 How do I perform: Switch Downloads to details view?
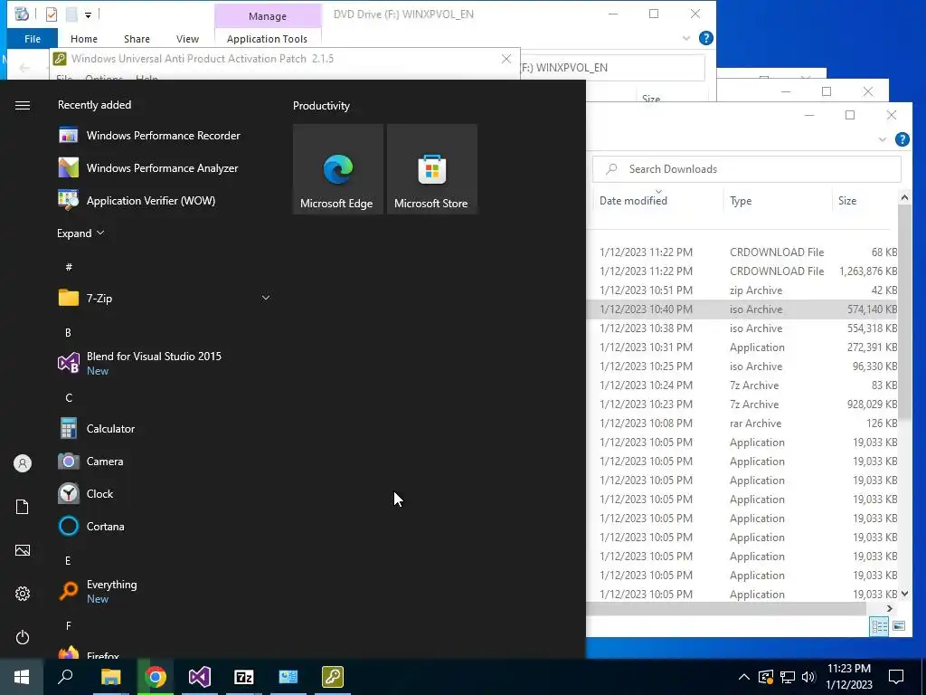coord(879,626)
